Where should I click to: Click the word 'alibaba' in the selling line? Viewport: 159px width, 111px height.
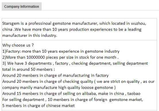coord(89,93)
